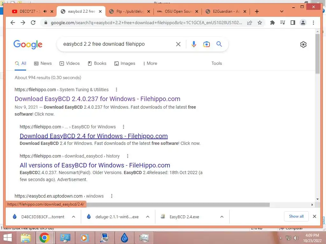The width and height of the screenshot is (326, 244).
Task: Open the Chrome extensions puzzle icon
Action: pos(273,23)
